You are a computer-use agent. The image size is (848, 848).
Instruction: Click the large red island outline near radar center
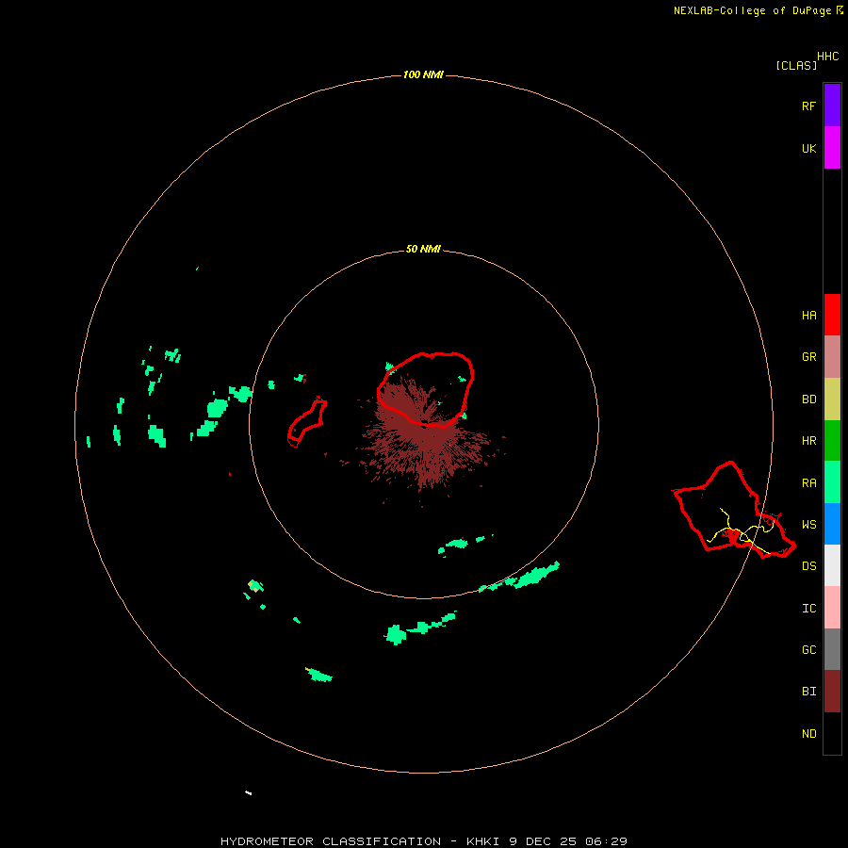pos(426,389)
